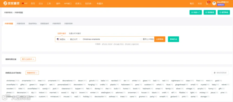Select the 批量分析关键词 tab
233x102 pixels.
(75, 33)
